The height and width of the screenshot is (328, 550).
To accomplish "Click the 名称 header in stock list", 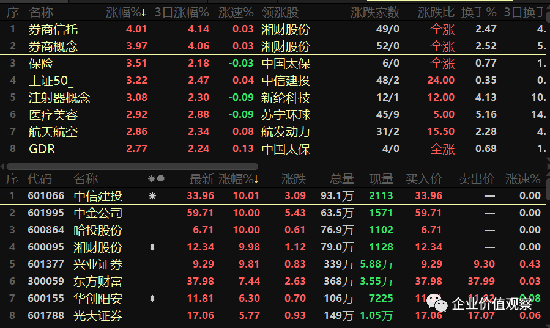I will click(86, 179).
